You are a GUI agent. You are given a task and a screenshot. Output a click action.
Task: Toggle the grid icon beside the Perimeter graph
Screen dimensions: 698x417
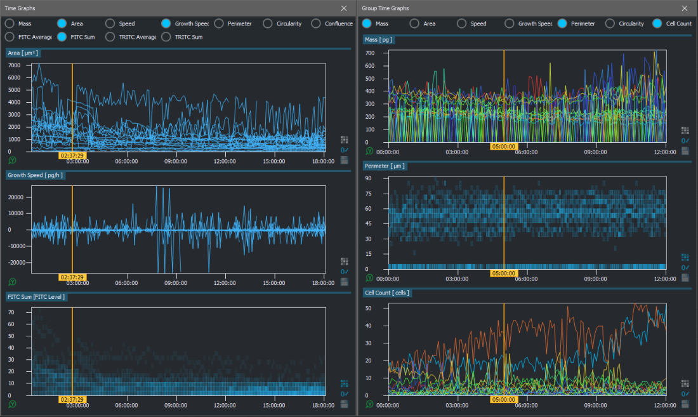685,257
